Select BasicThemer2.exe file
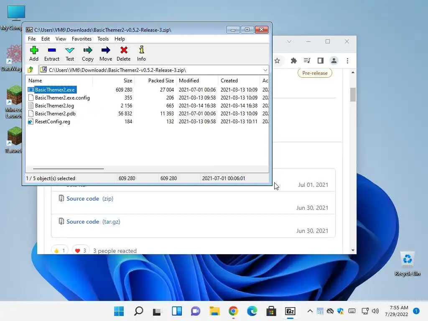Screen dimensions: 428x321 coord(55,89)
